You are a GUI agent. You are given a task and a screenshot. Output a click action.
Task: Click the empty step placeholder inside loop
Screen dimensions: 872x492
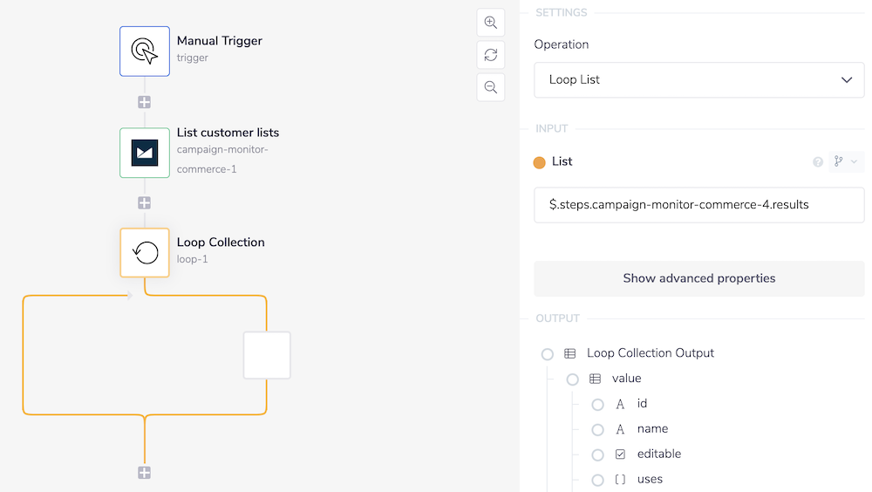(x=267, y=355)
